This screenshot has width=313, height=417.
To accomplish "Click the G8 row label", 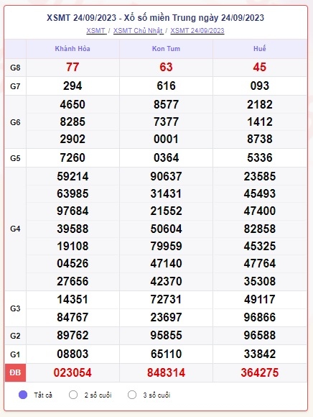I will coord(15,68).
